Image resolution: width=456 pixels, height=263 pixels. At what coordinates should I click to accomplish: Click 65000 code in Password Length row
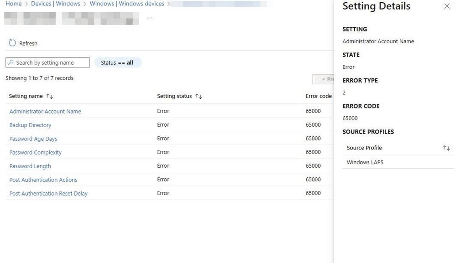tap(313, 165)
